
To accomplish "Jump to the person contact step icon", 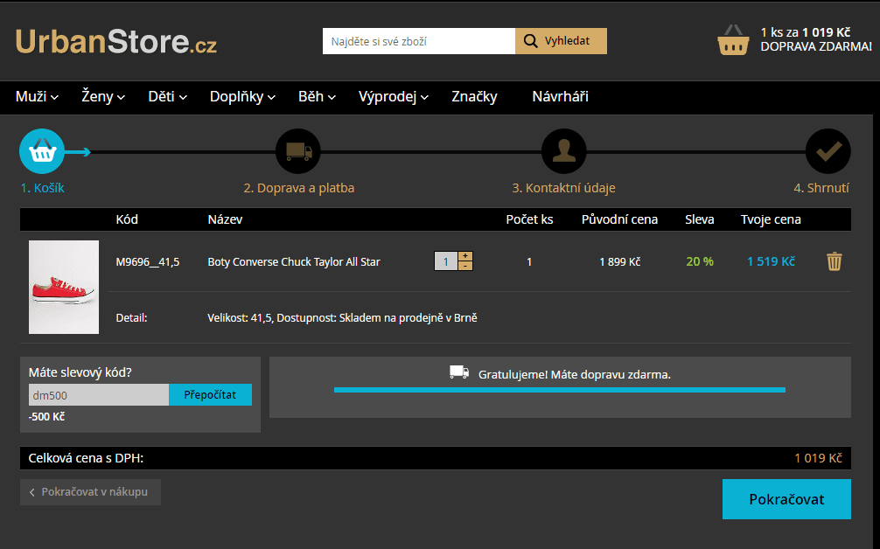I will (x=564, y=151).
